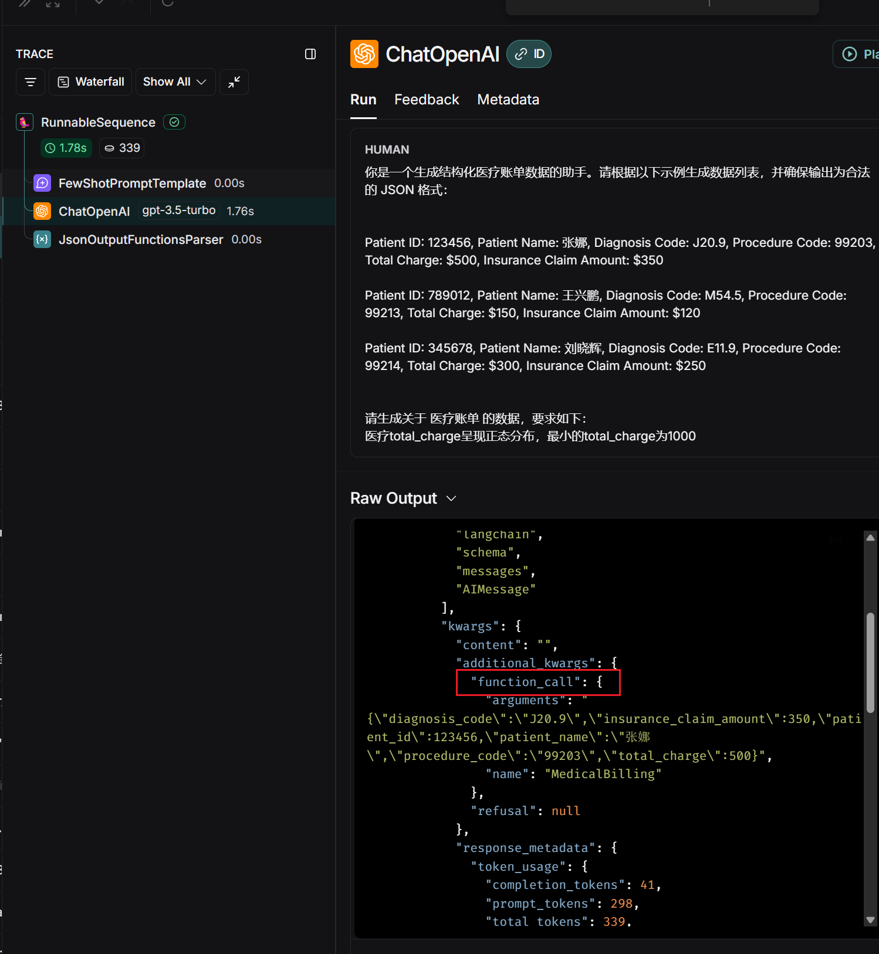This screenshot has height=954, width=879.
Task: Click the "refusal": null line
Action: point(525,811)
